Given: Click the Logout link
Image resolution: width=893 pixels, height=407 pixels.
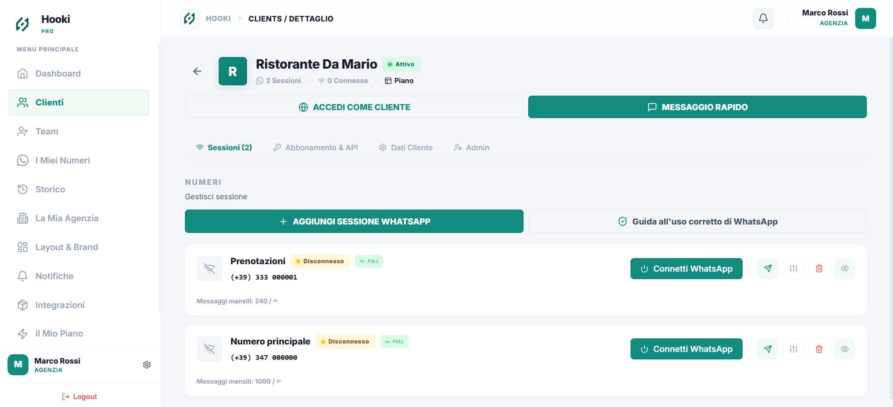Looking at the screenshot, I should [x=79, y=396].
